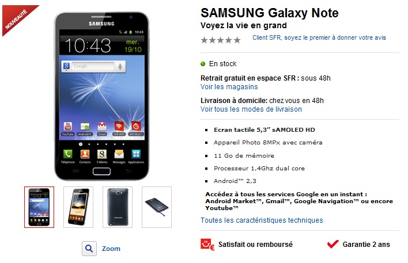The image size is (408, 263).
Task: Click the red Garantie checkmark icon
Action: click(x=333, y=244)
